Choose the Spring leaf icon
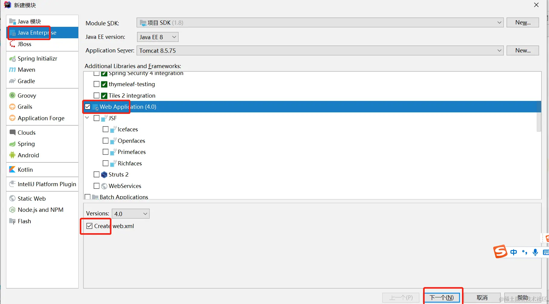 click(x=12, y=144)
